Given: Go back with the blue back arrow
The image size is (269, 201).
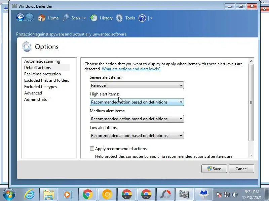Looking at the screenshot, I should click(20, 17).
